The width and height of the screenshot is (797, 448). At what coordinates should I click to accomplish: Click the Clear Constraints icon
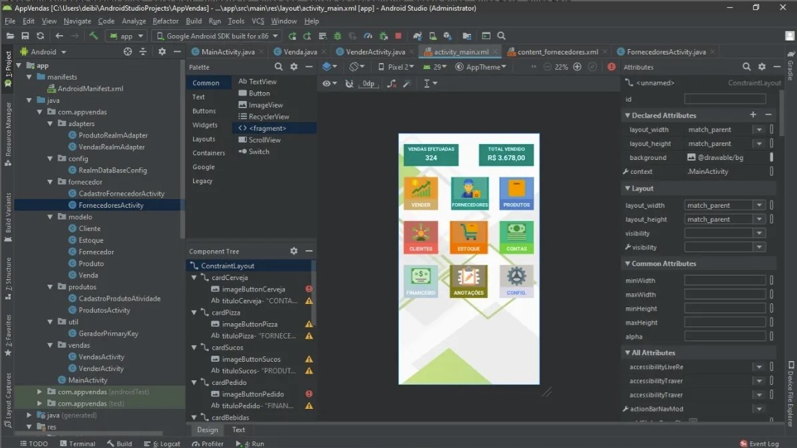(392, 84)
